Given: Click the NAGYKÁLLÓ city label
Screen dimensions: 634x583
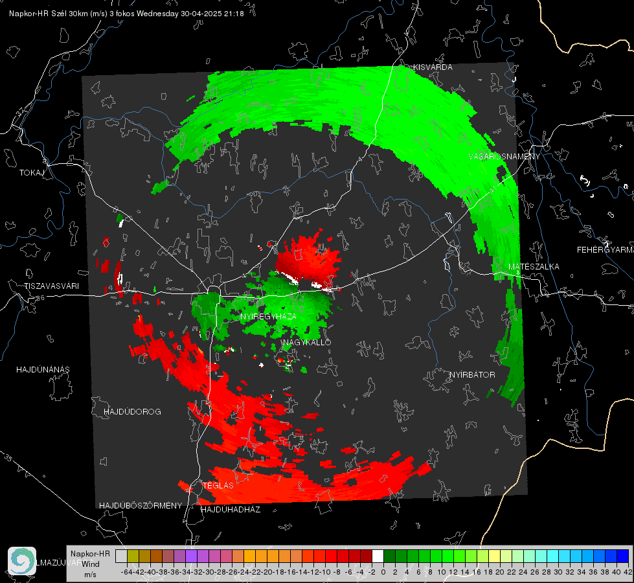Looking at the screenshot, I should click(x=307, y=343).
